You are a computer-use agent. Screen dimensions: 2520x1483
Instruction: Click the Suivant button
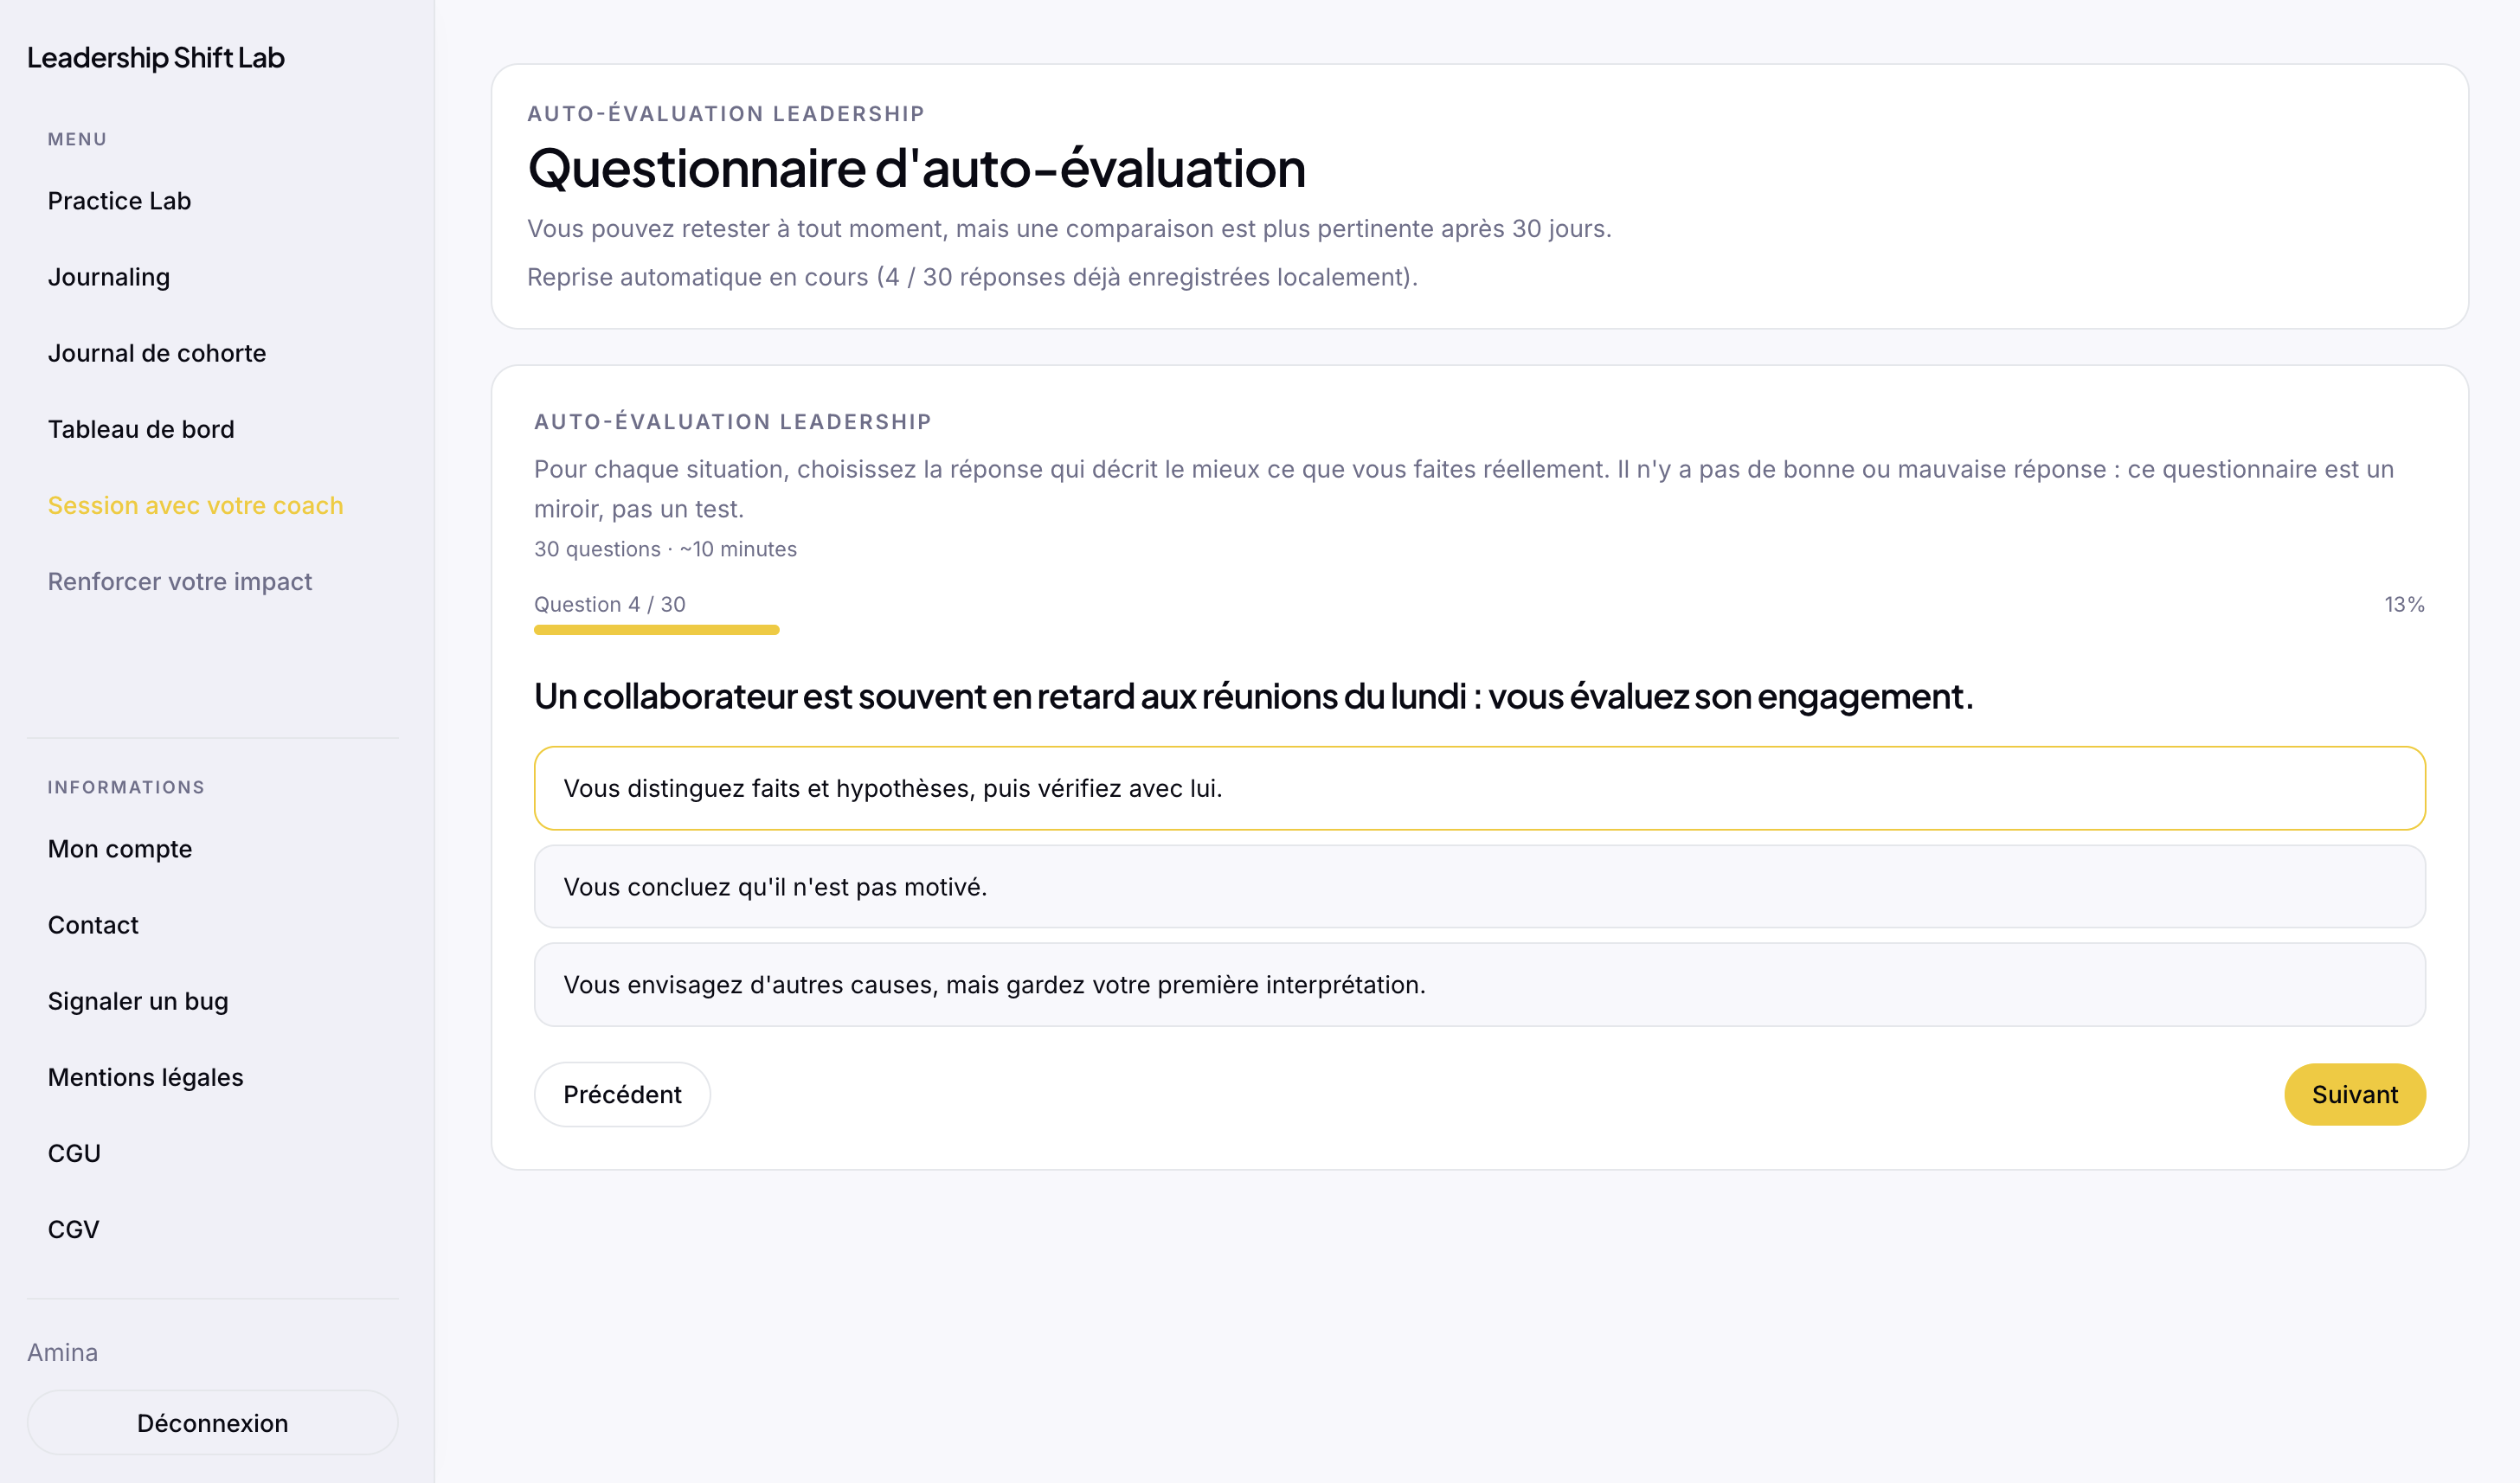click(x=2354, y=1094)
